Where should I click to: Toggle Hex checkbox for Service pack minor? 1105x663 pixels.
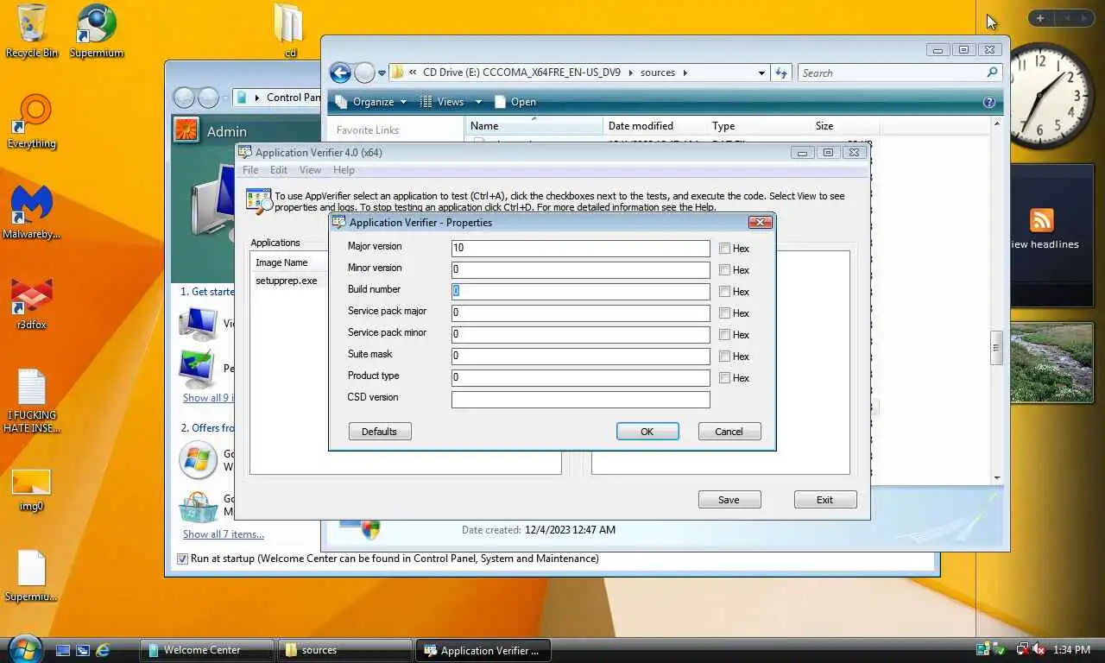click(725, 335)
